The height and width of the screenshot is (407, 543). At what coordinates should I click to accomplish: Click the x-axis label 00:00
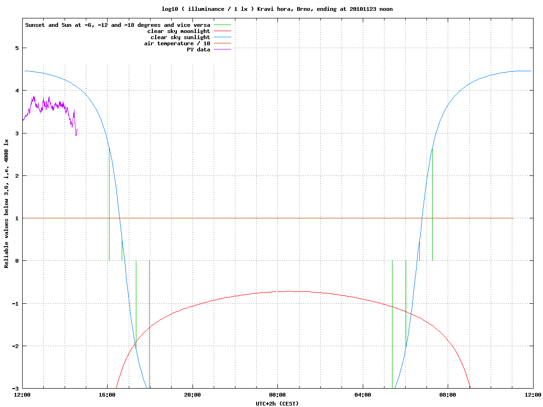[x=278, y=395]
